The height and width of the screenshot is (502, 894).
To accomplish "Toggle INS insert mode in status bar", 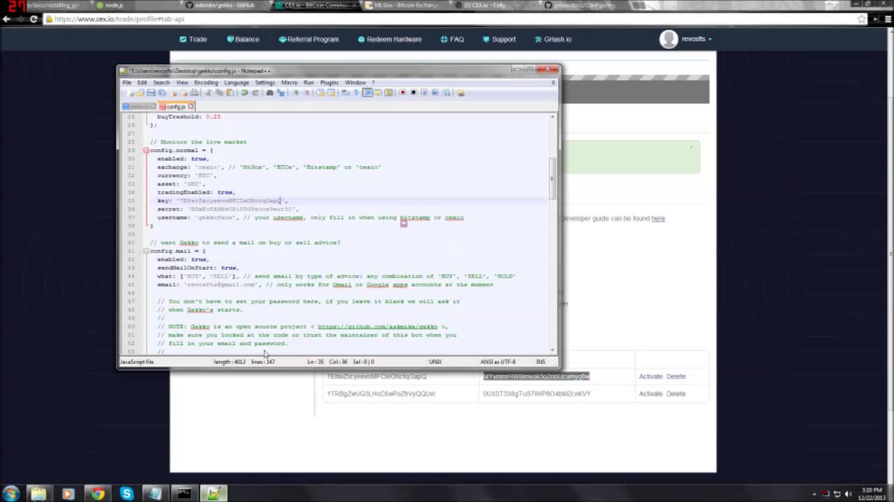I will (x=541, y=362).
